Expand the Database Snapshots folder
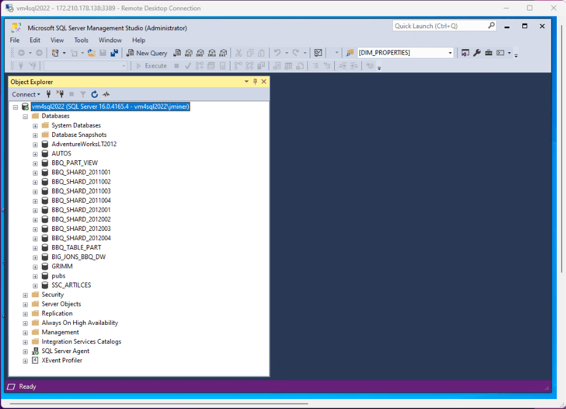Image resolution: width=566 pixels, height=409 pixels. [x=35, y=135]
